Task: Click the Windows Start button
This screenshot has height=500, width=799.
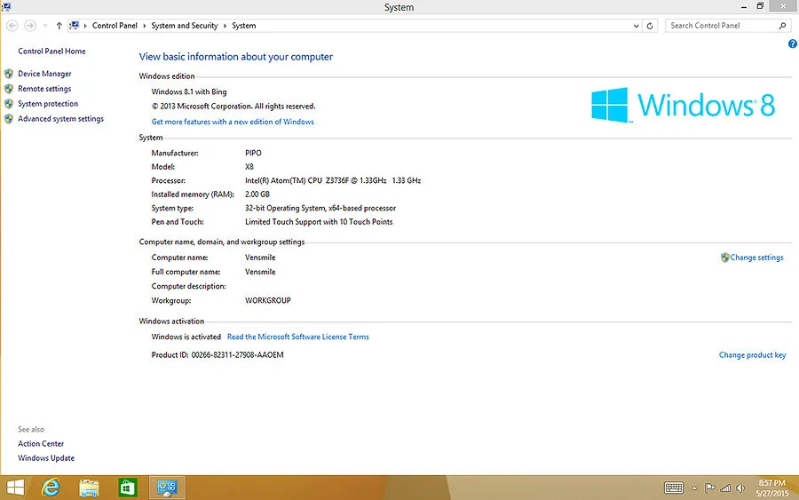Action: point(15,488)
